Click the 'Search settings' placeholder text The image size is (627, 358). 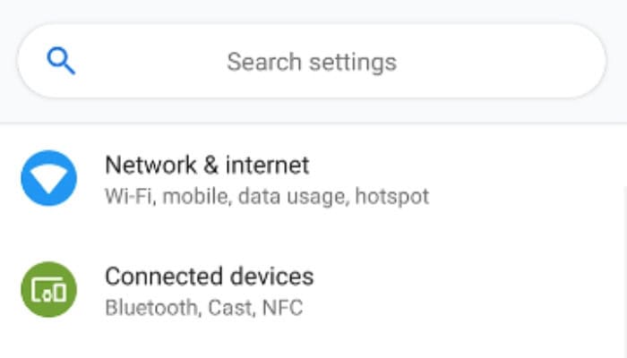coord(312,63)
